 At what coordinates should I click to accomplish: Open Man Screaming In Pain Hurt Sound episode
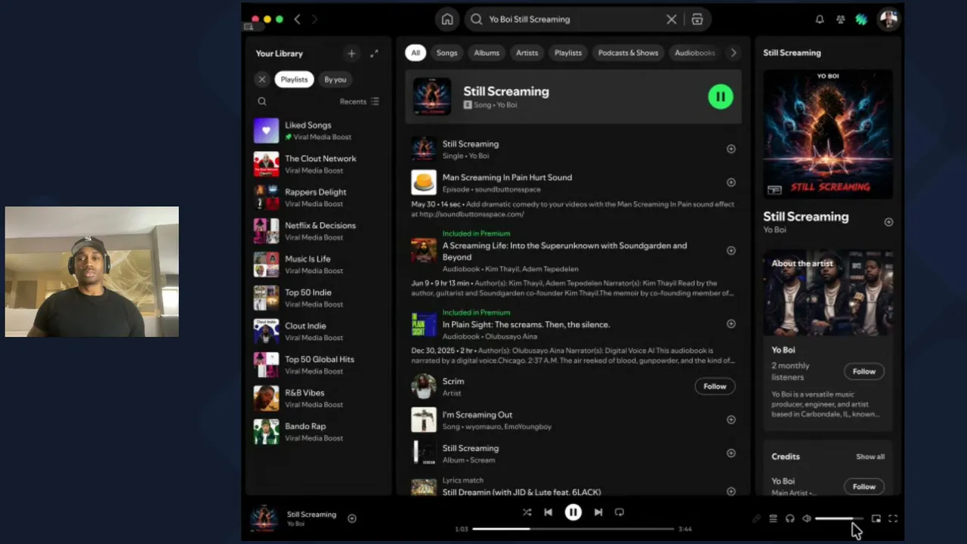507,178
